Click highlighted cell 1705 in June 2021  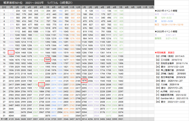(42, 84)
